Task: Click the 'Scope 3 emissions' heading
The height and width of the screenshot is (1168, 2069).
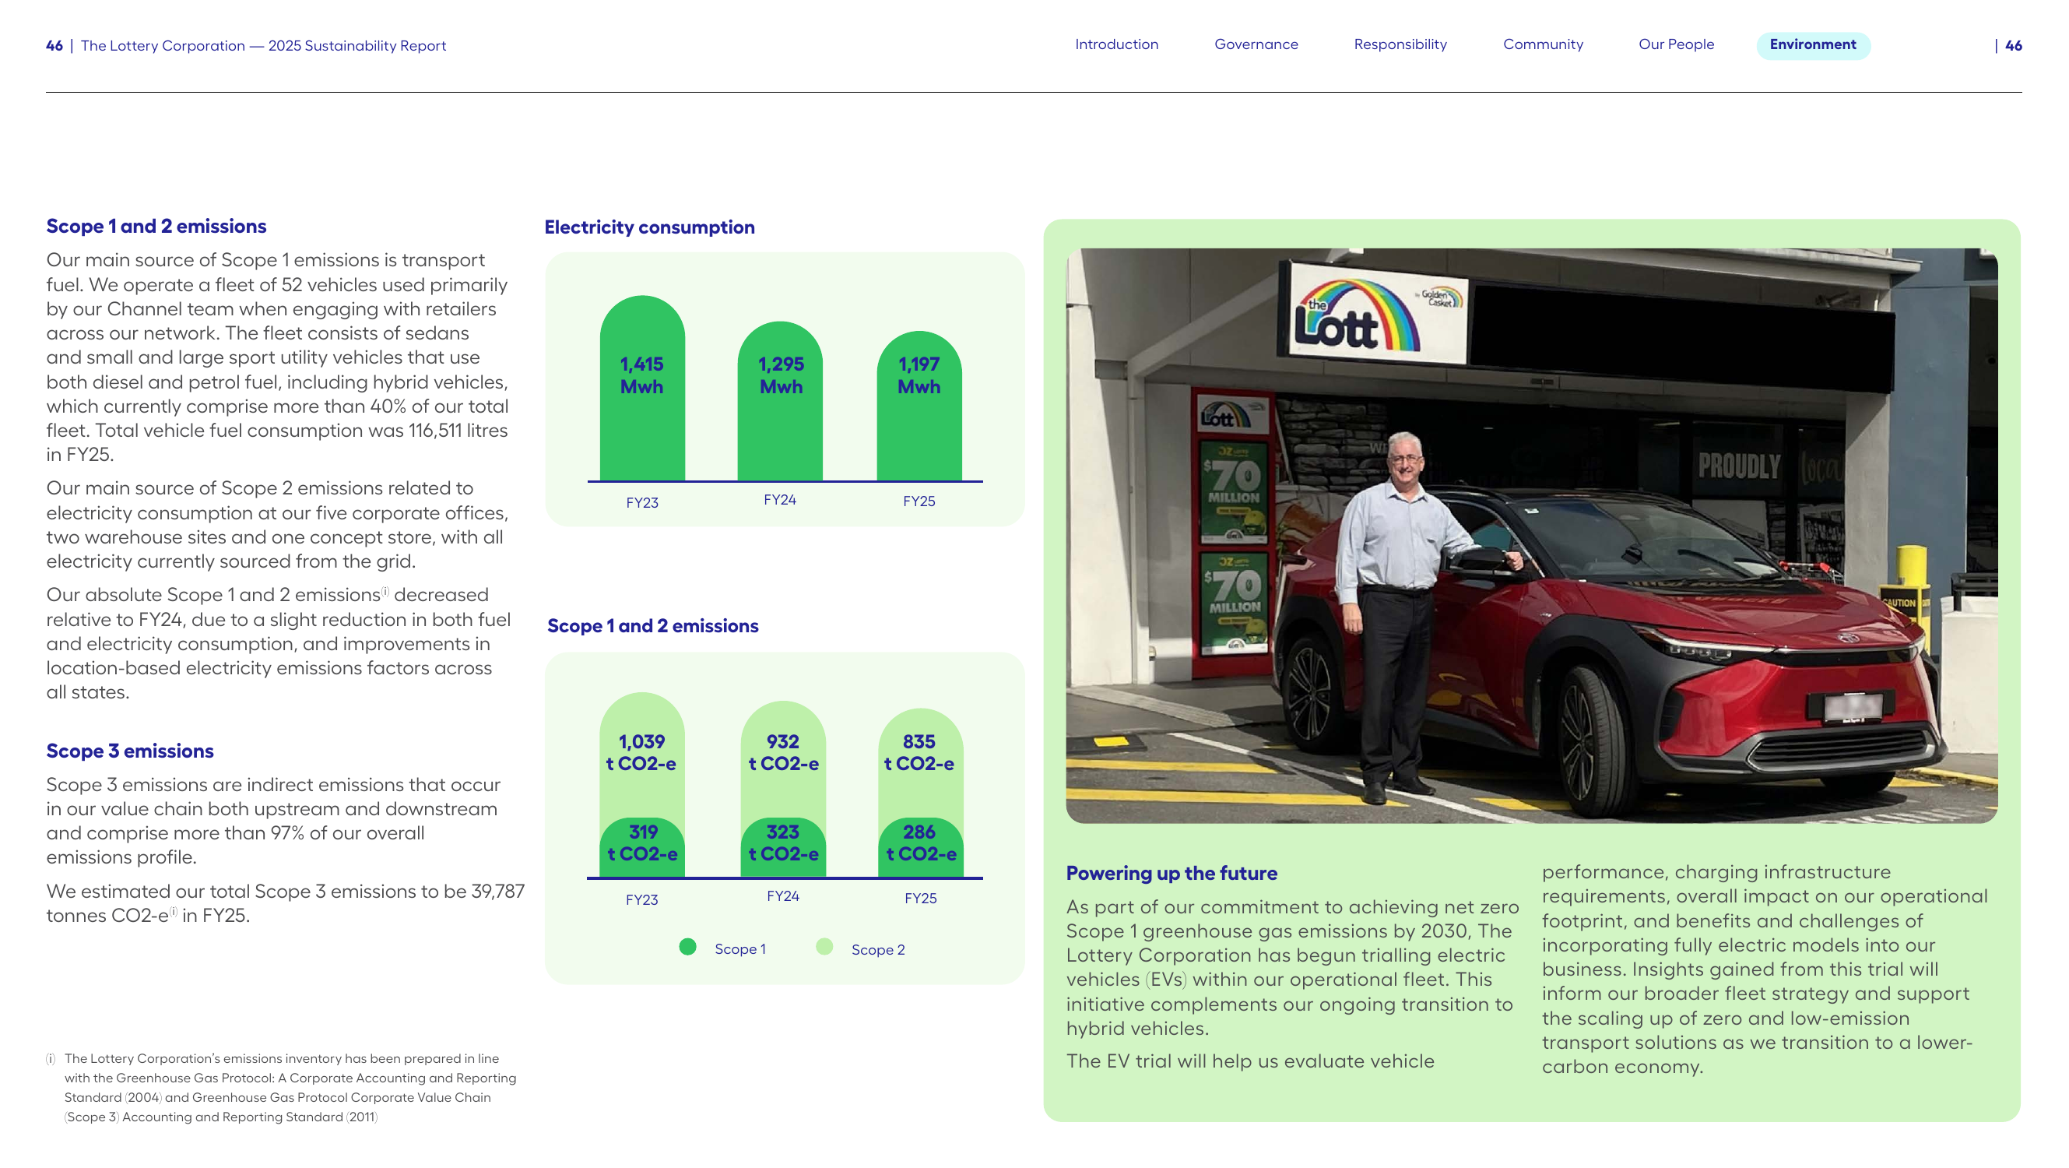Action: (129, 751)
